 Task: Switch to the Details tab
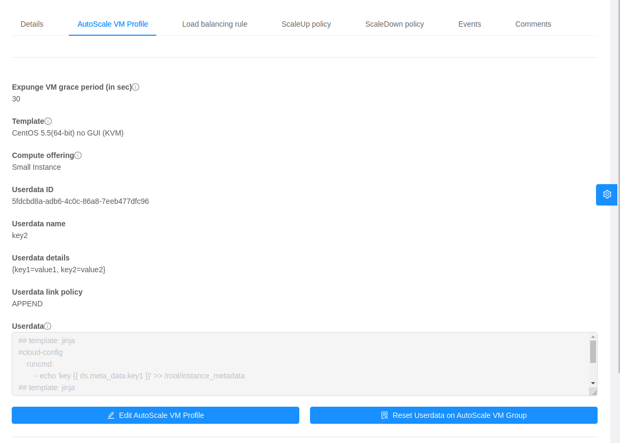31,24
